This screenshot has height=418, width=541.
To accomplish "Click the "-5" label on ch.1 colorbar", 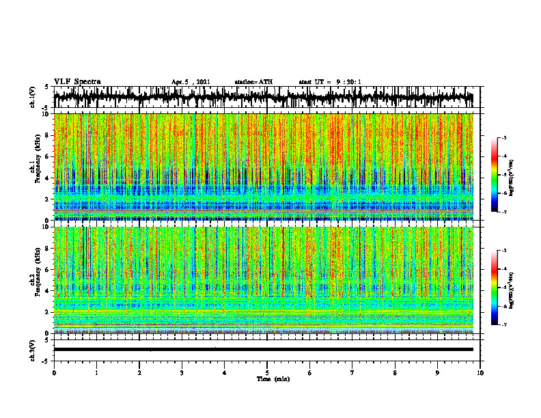I will (503, 175).
